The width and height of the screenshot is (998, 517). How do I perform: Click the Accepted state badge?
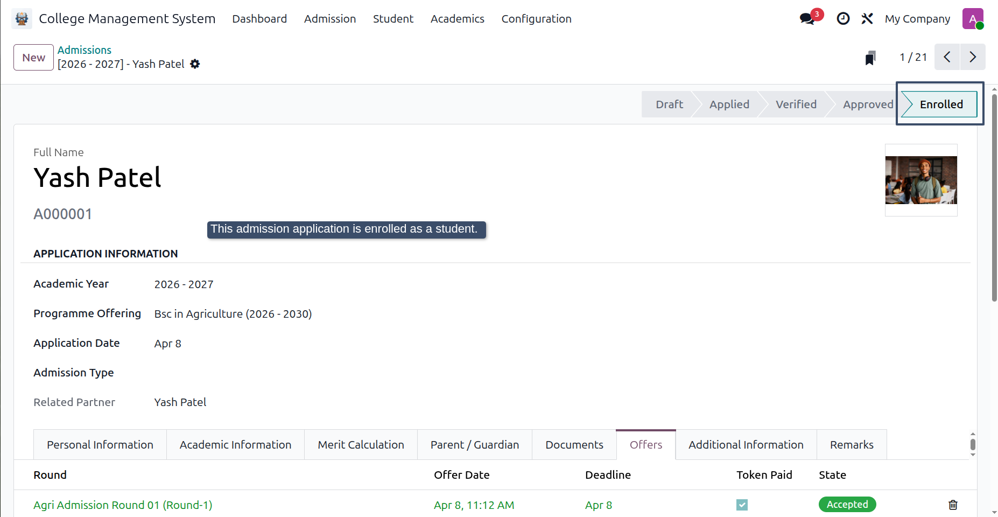coord(847,505)
